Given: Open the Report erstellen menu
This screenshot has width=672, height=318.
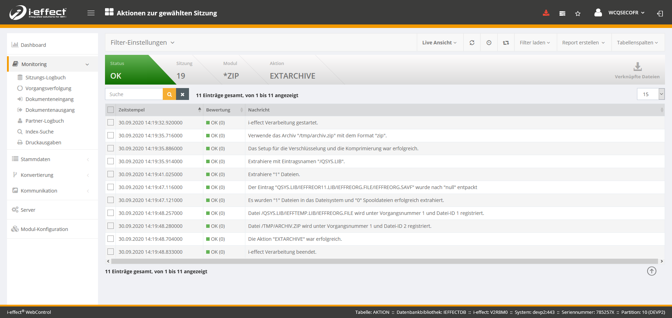Looking at the screenshot, I should (583, 43).
